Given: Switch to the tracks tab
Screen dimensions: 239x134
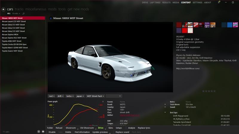Looking at the screenshot, I should [x=19, y=9].
